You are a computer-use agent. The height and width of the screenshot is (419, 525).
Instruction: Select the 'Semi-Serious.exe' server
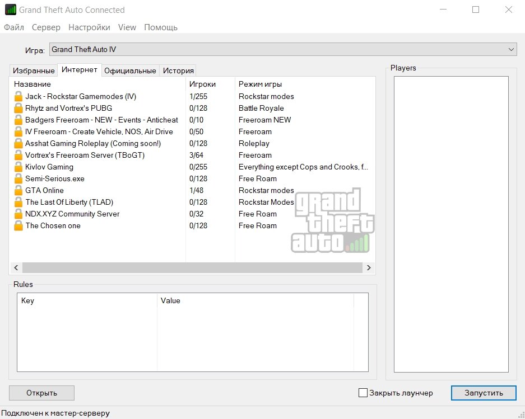(55, 178)
